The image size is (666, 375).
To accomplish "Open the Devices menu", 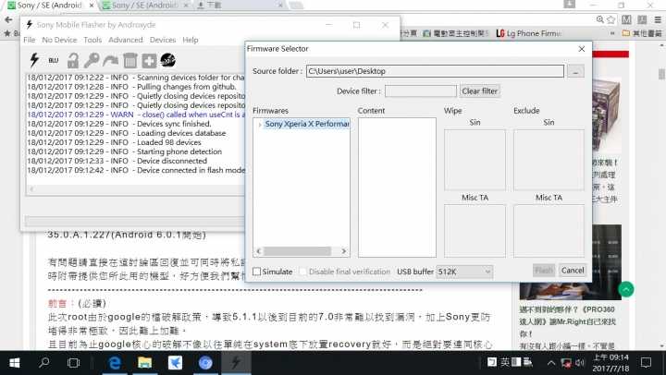I will click(x=163, y=40).
